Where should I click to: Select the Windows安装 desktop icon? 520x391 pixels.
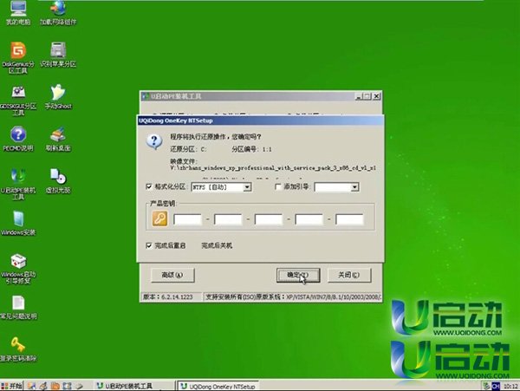(x=18, y=223)
